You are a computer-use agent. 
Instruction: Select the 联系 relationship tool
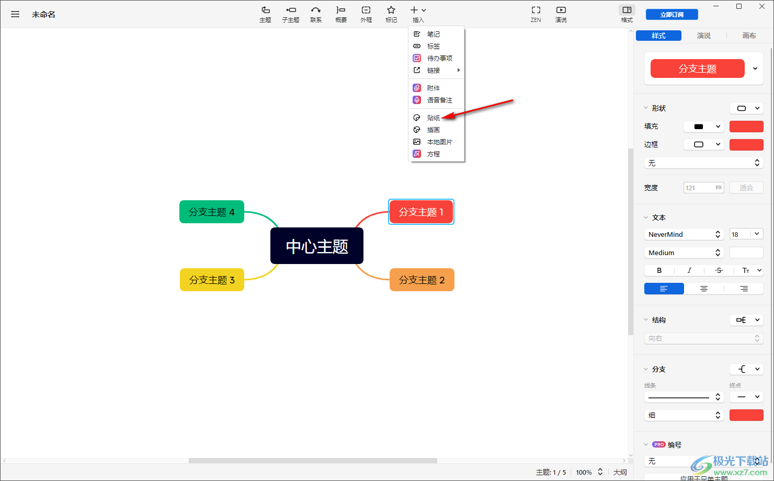(316, 14)
